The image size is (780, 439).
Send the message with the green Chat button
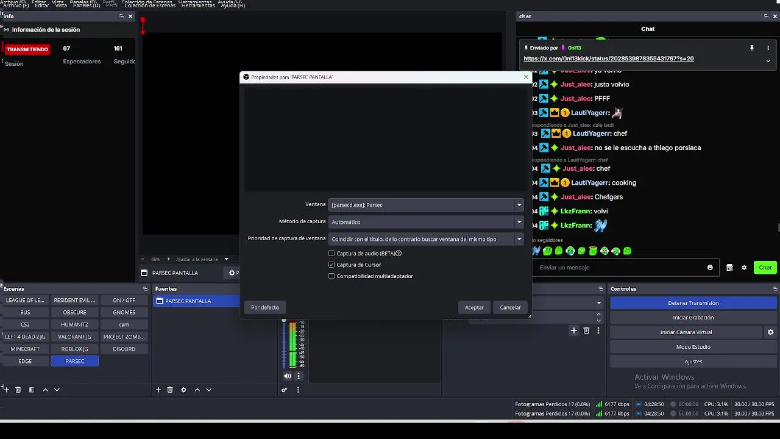tap(765, 267)
